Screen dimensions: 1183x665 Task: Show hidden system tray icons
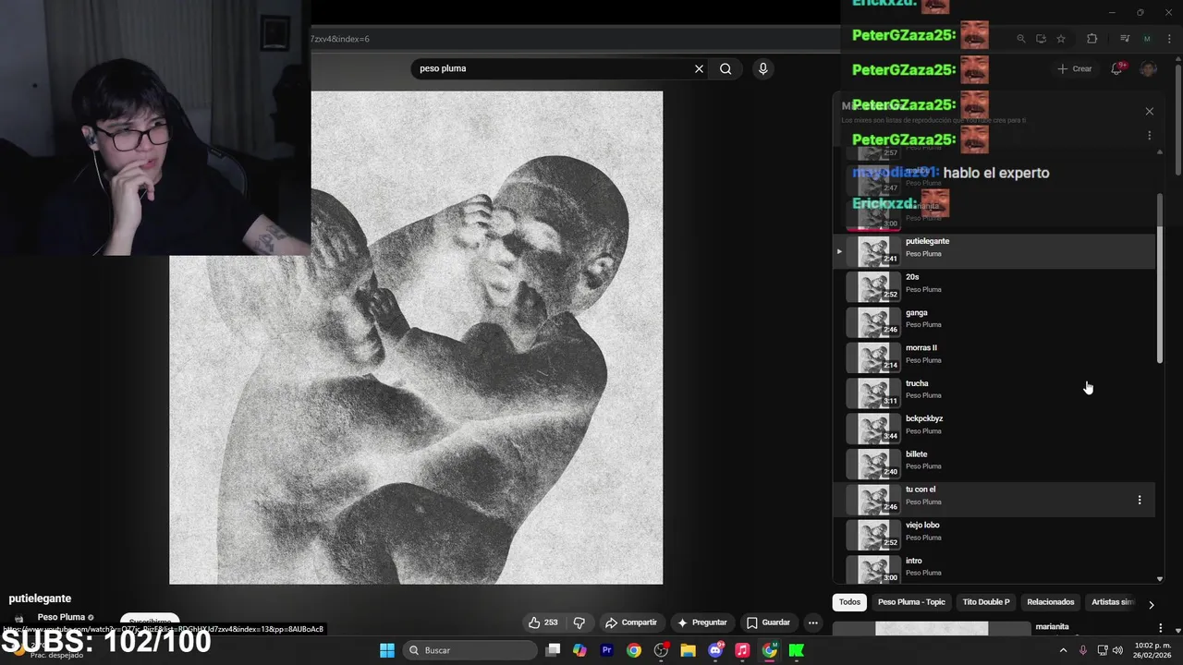coord(1063,650)
